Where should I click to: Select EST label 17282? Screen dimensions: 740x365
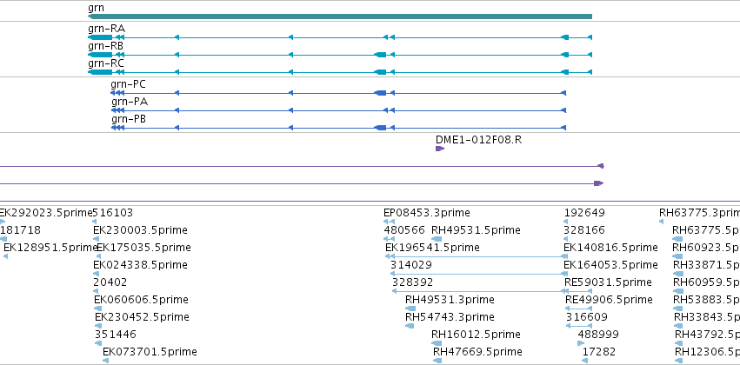tap(599, 352)
